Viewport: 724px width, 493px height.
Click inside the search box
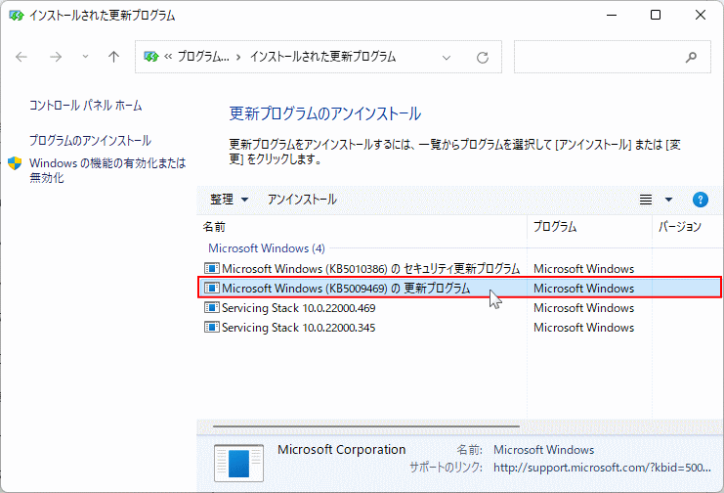[613, 57]
